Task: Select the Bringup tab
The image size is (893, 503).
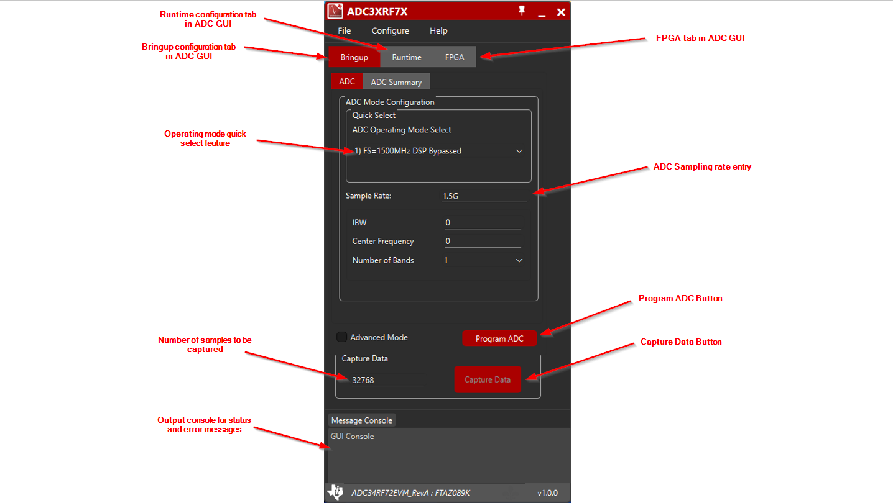Action: point(354,57)
